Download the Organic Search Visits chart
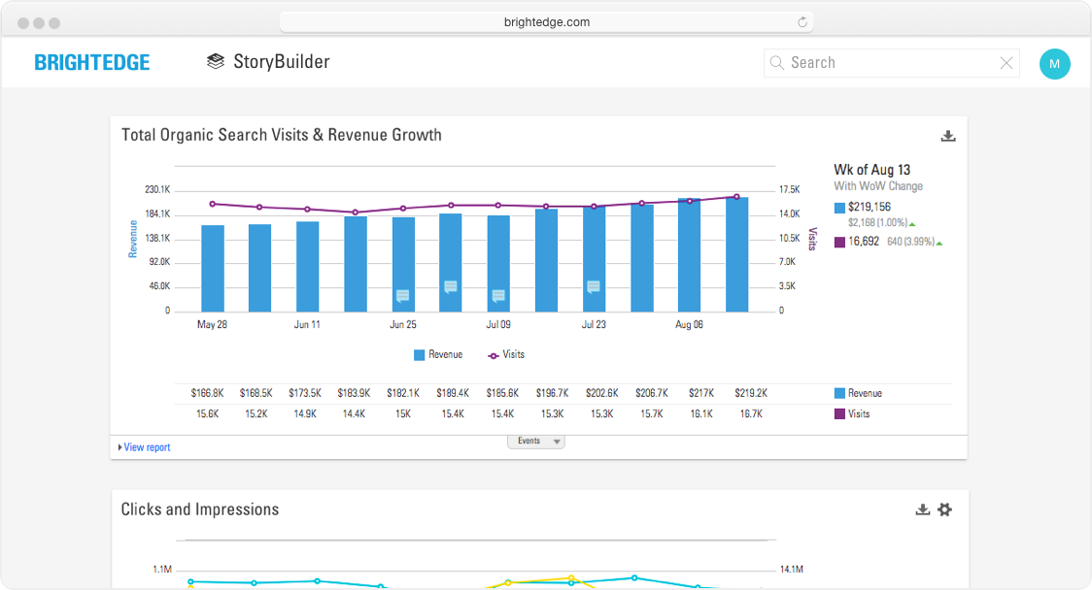Image resolution: width=1092 pixels, height=590 pixels. tap(948, 136)
